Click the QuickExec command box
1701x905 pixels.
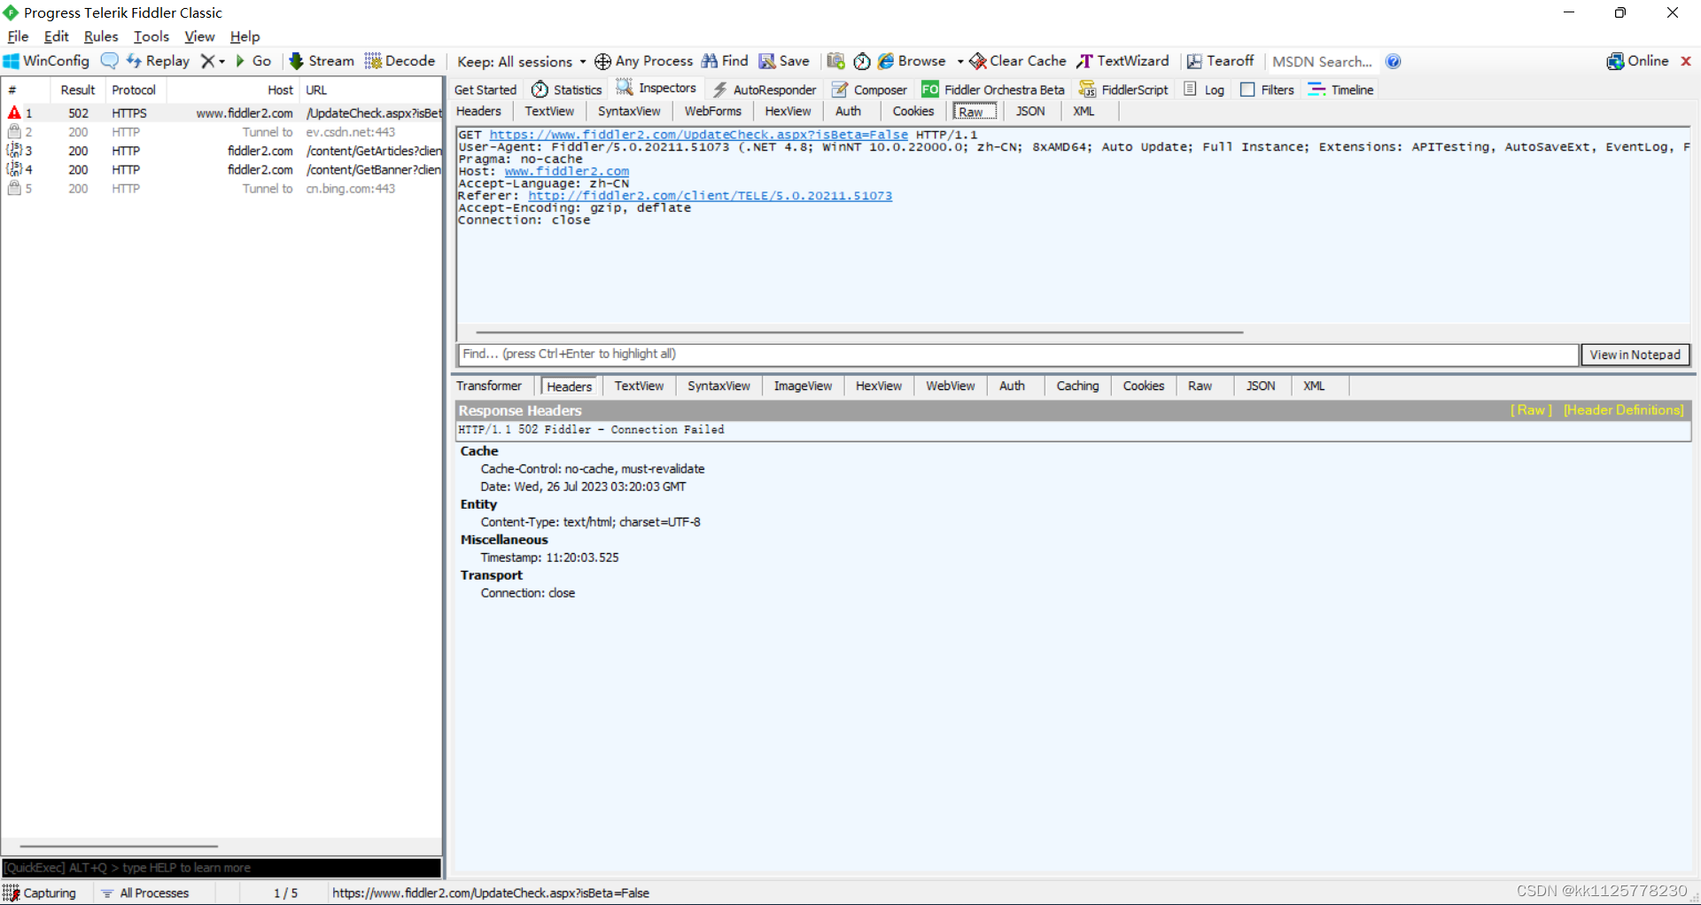(221, 868)
